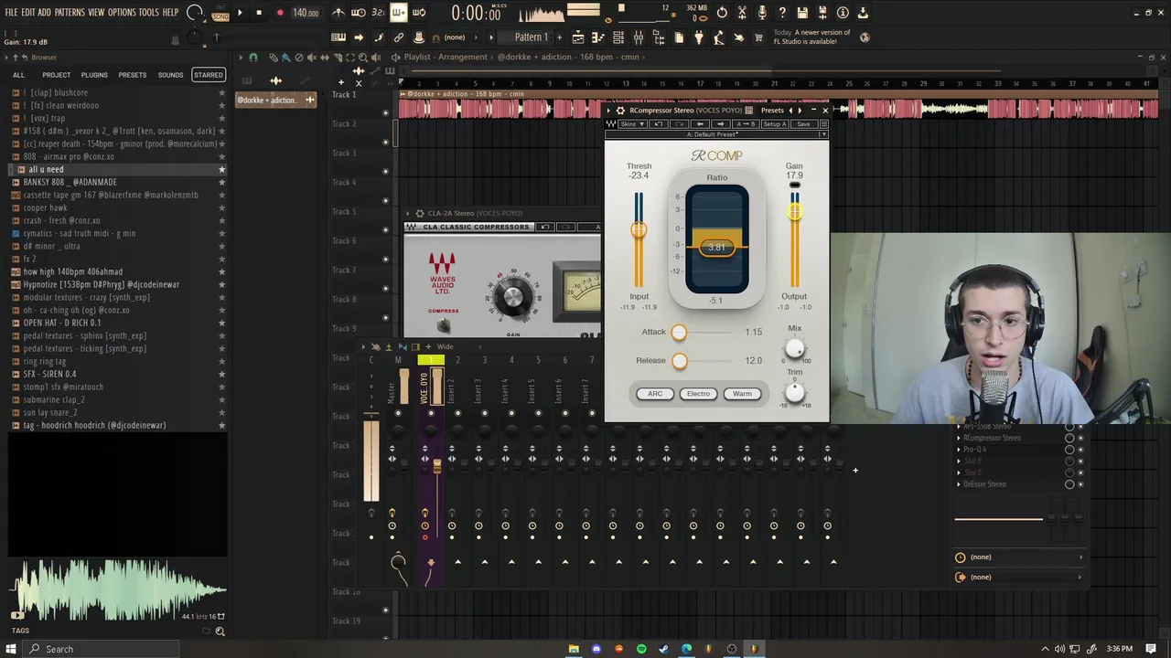Click the Attack slider handle

[x=679, y=333]
